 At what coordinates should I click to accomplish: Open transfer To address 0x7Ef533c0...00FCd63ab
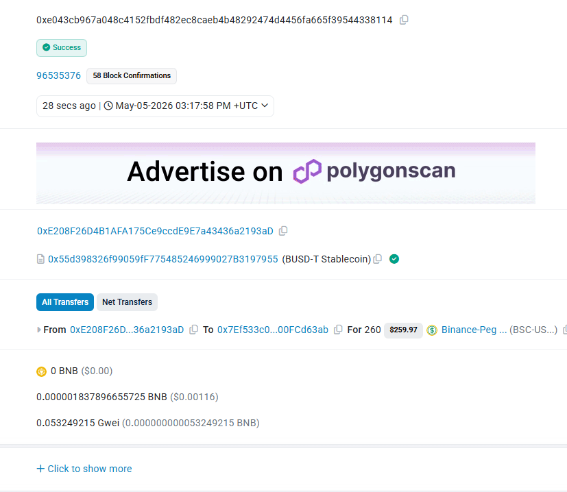273,330
